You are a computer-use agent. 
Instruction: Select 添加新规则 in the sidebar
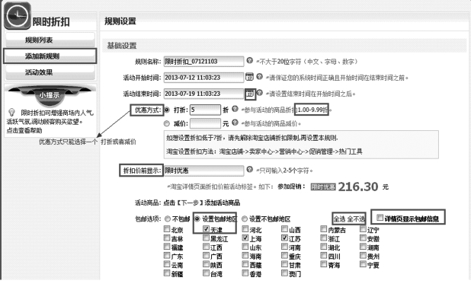click(x=50, y=56)
